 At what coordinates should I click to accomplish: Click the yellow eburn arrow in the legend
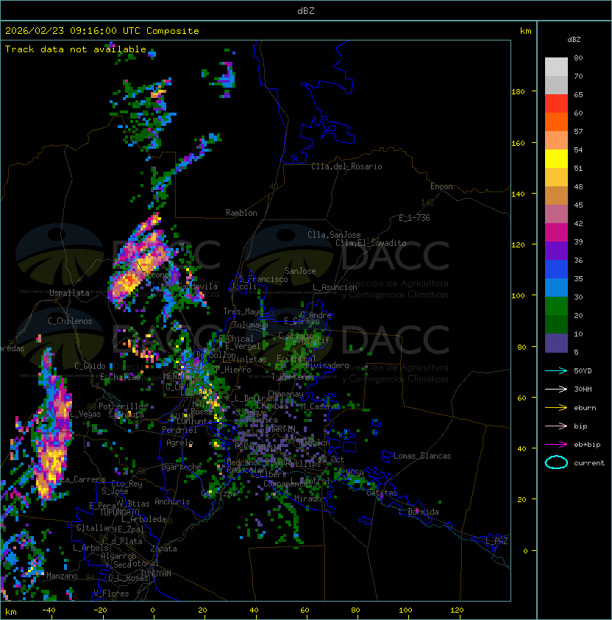[556, 408]
